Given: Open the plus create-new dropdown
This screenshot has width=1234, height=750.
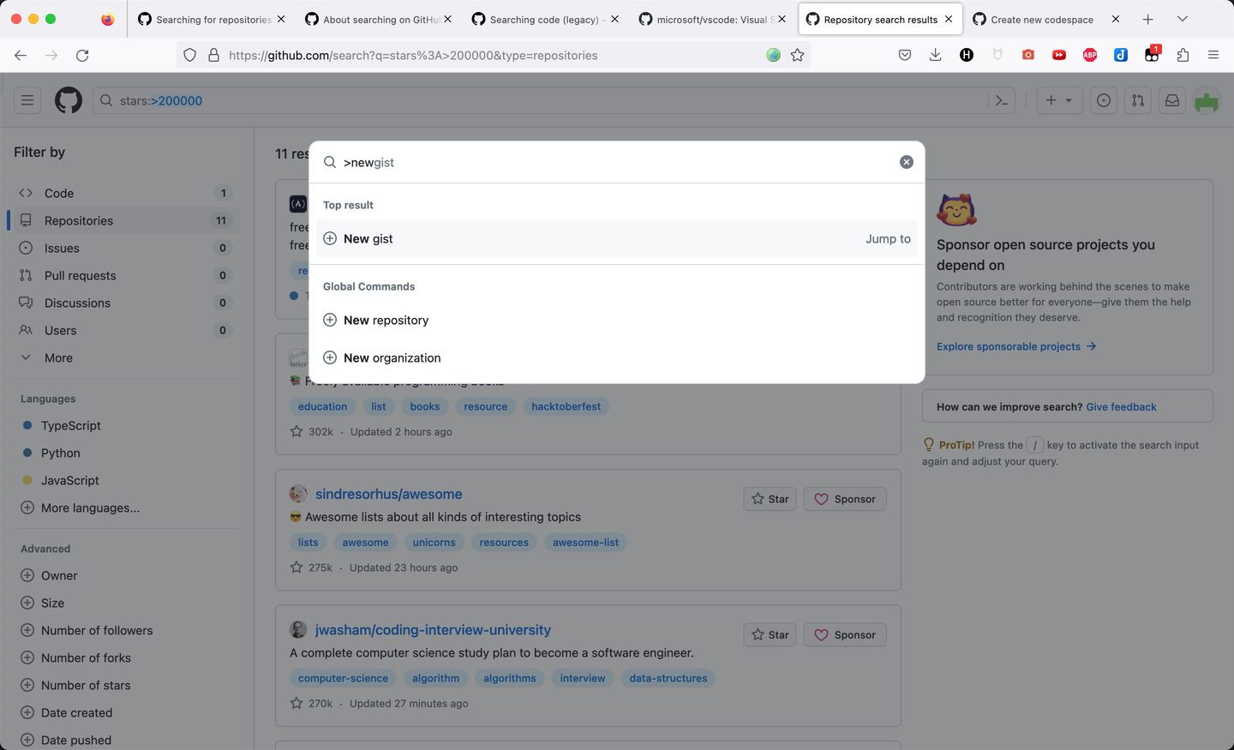Looking at the screenshot, I should pos(1059,100).
